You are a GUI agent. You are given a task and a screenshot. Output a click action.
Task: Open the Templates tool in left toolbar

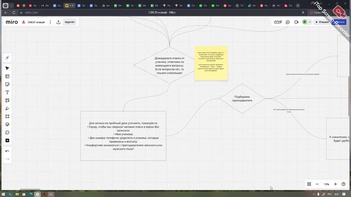pyautogui.click(x=7, y=77)
